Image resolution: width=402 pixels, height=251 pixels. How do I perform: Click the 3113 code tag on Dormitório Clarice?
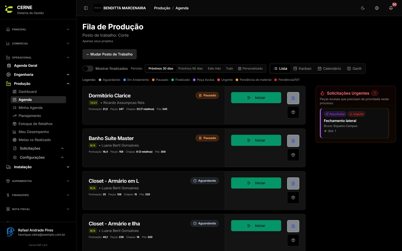click(93, 103)
